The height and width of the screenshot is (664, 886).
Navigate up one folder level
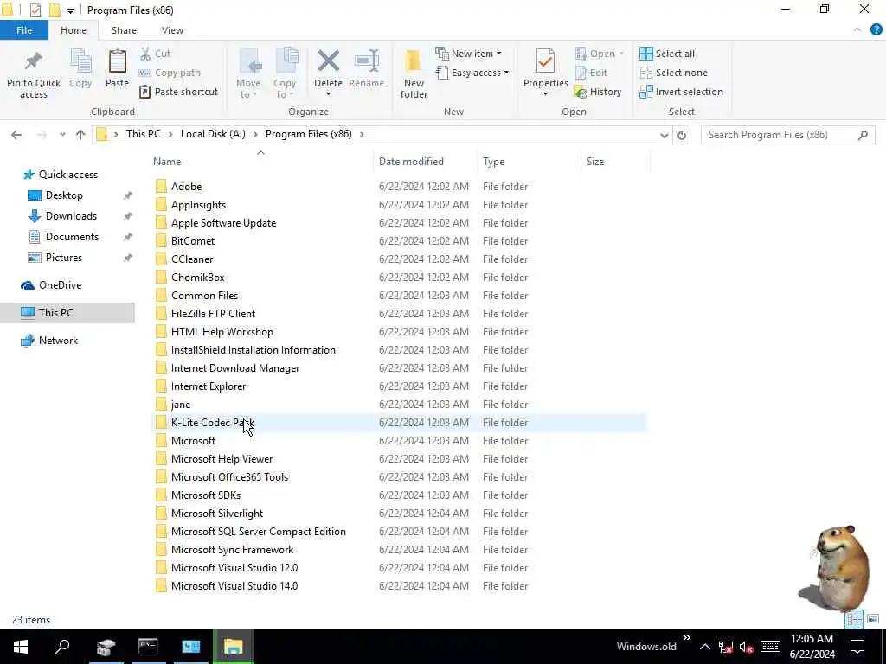point(80,135)
